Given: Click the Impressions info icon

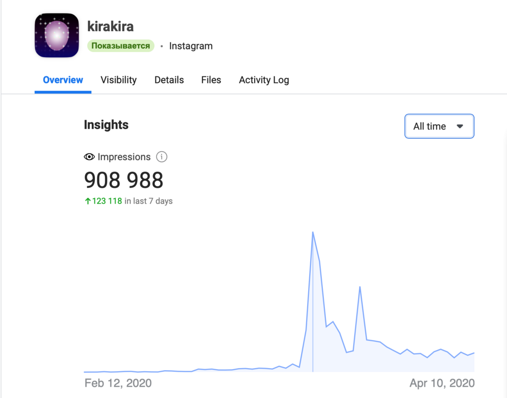Looking at the screenshot, I should 161,157.
